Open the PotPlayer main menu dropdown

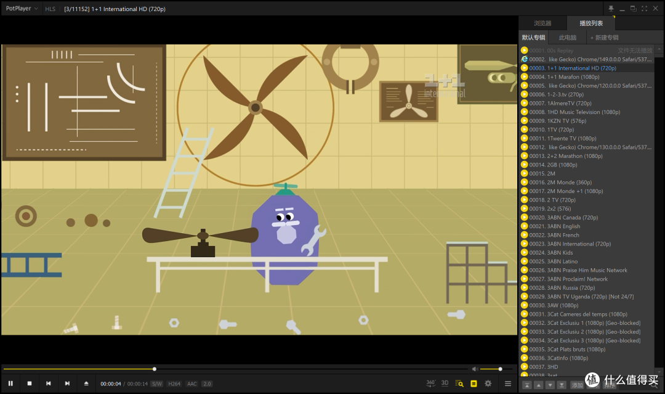coord(22,9)
